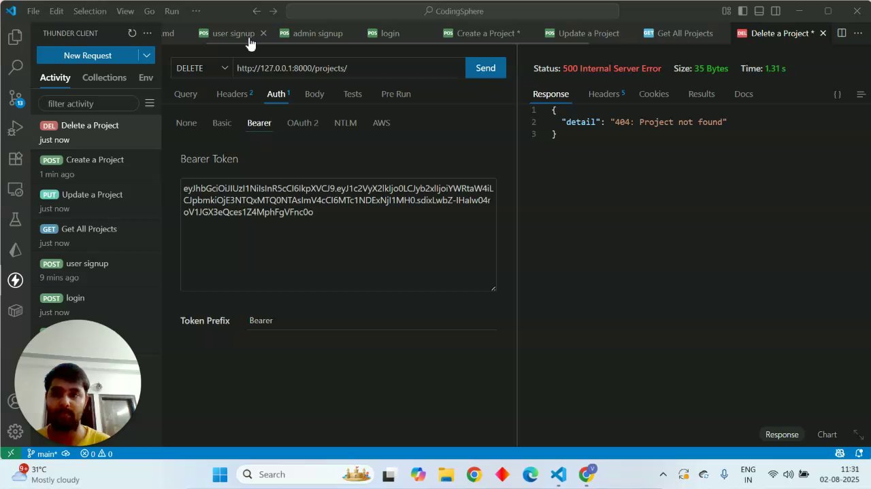The height and width of the screenshot is (489, 871).
Task: Open the Extensions view
Action: coord(15,159)
